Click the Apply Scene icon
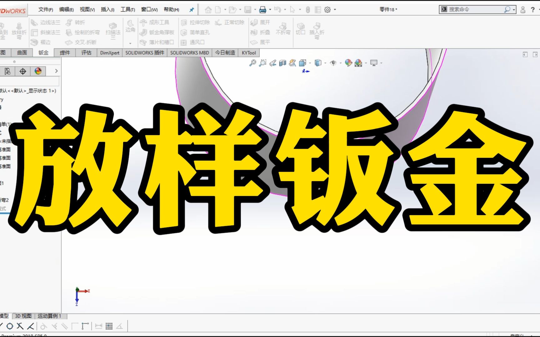The width and height of the screenshot is (540, 337). pyautogui.click(x=358, y=63)
